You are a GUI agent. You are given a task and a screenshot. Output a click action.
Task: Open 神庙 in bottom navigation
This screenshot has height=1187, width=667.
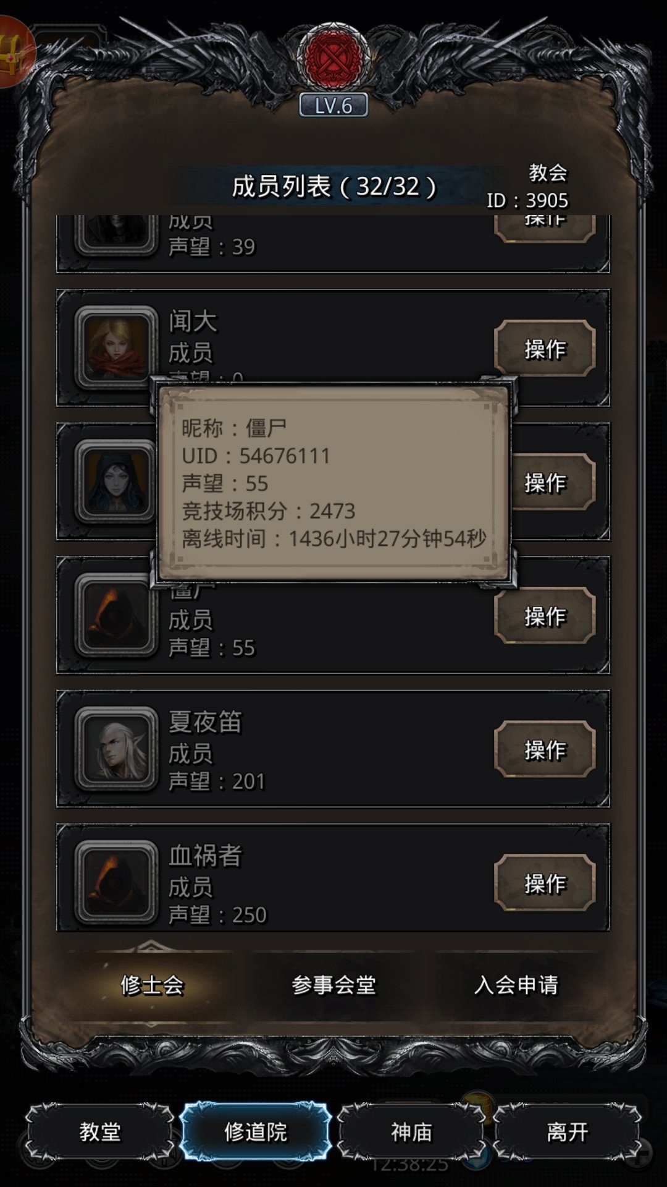[411, 1132]
